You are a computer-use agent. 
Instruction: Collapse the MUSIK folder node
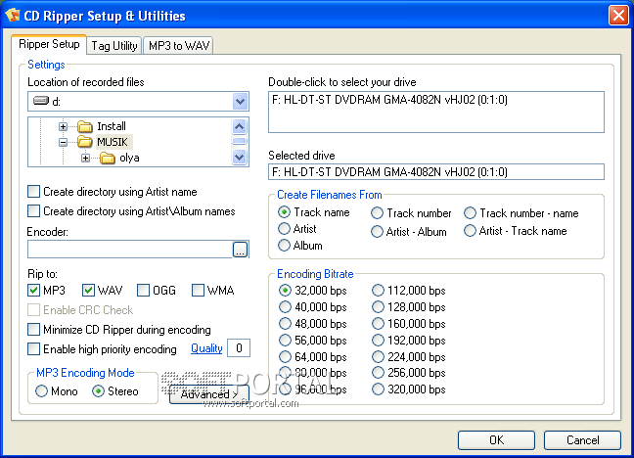[63, 143]
